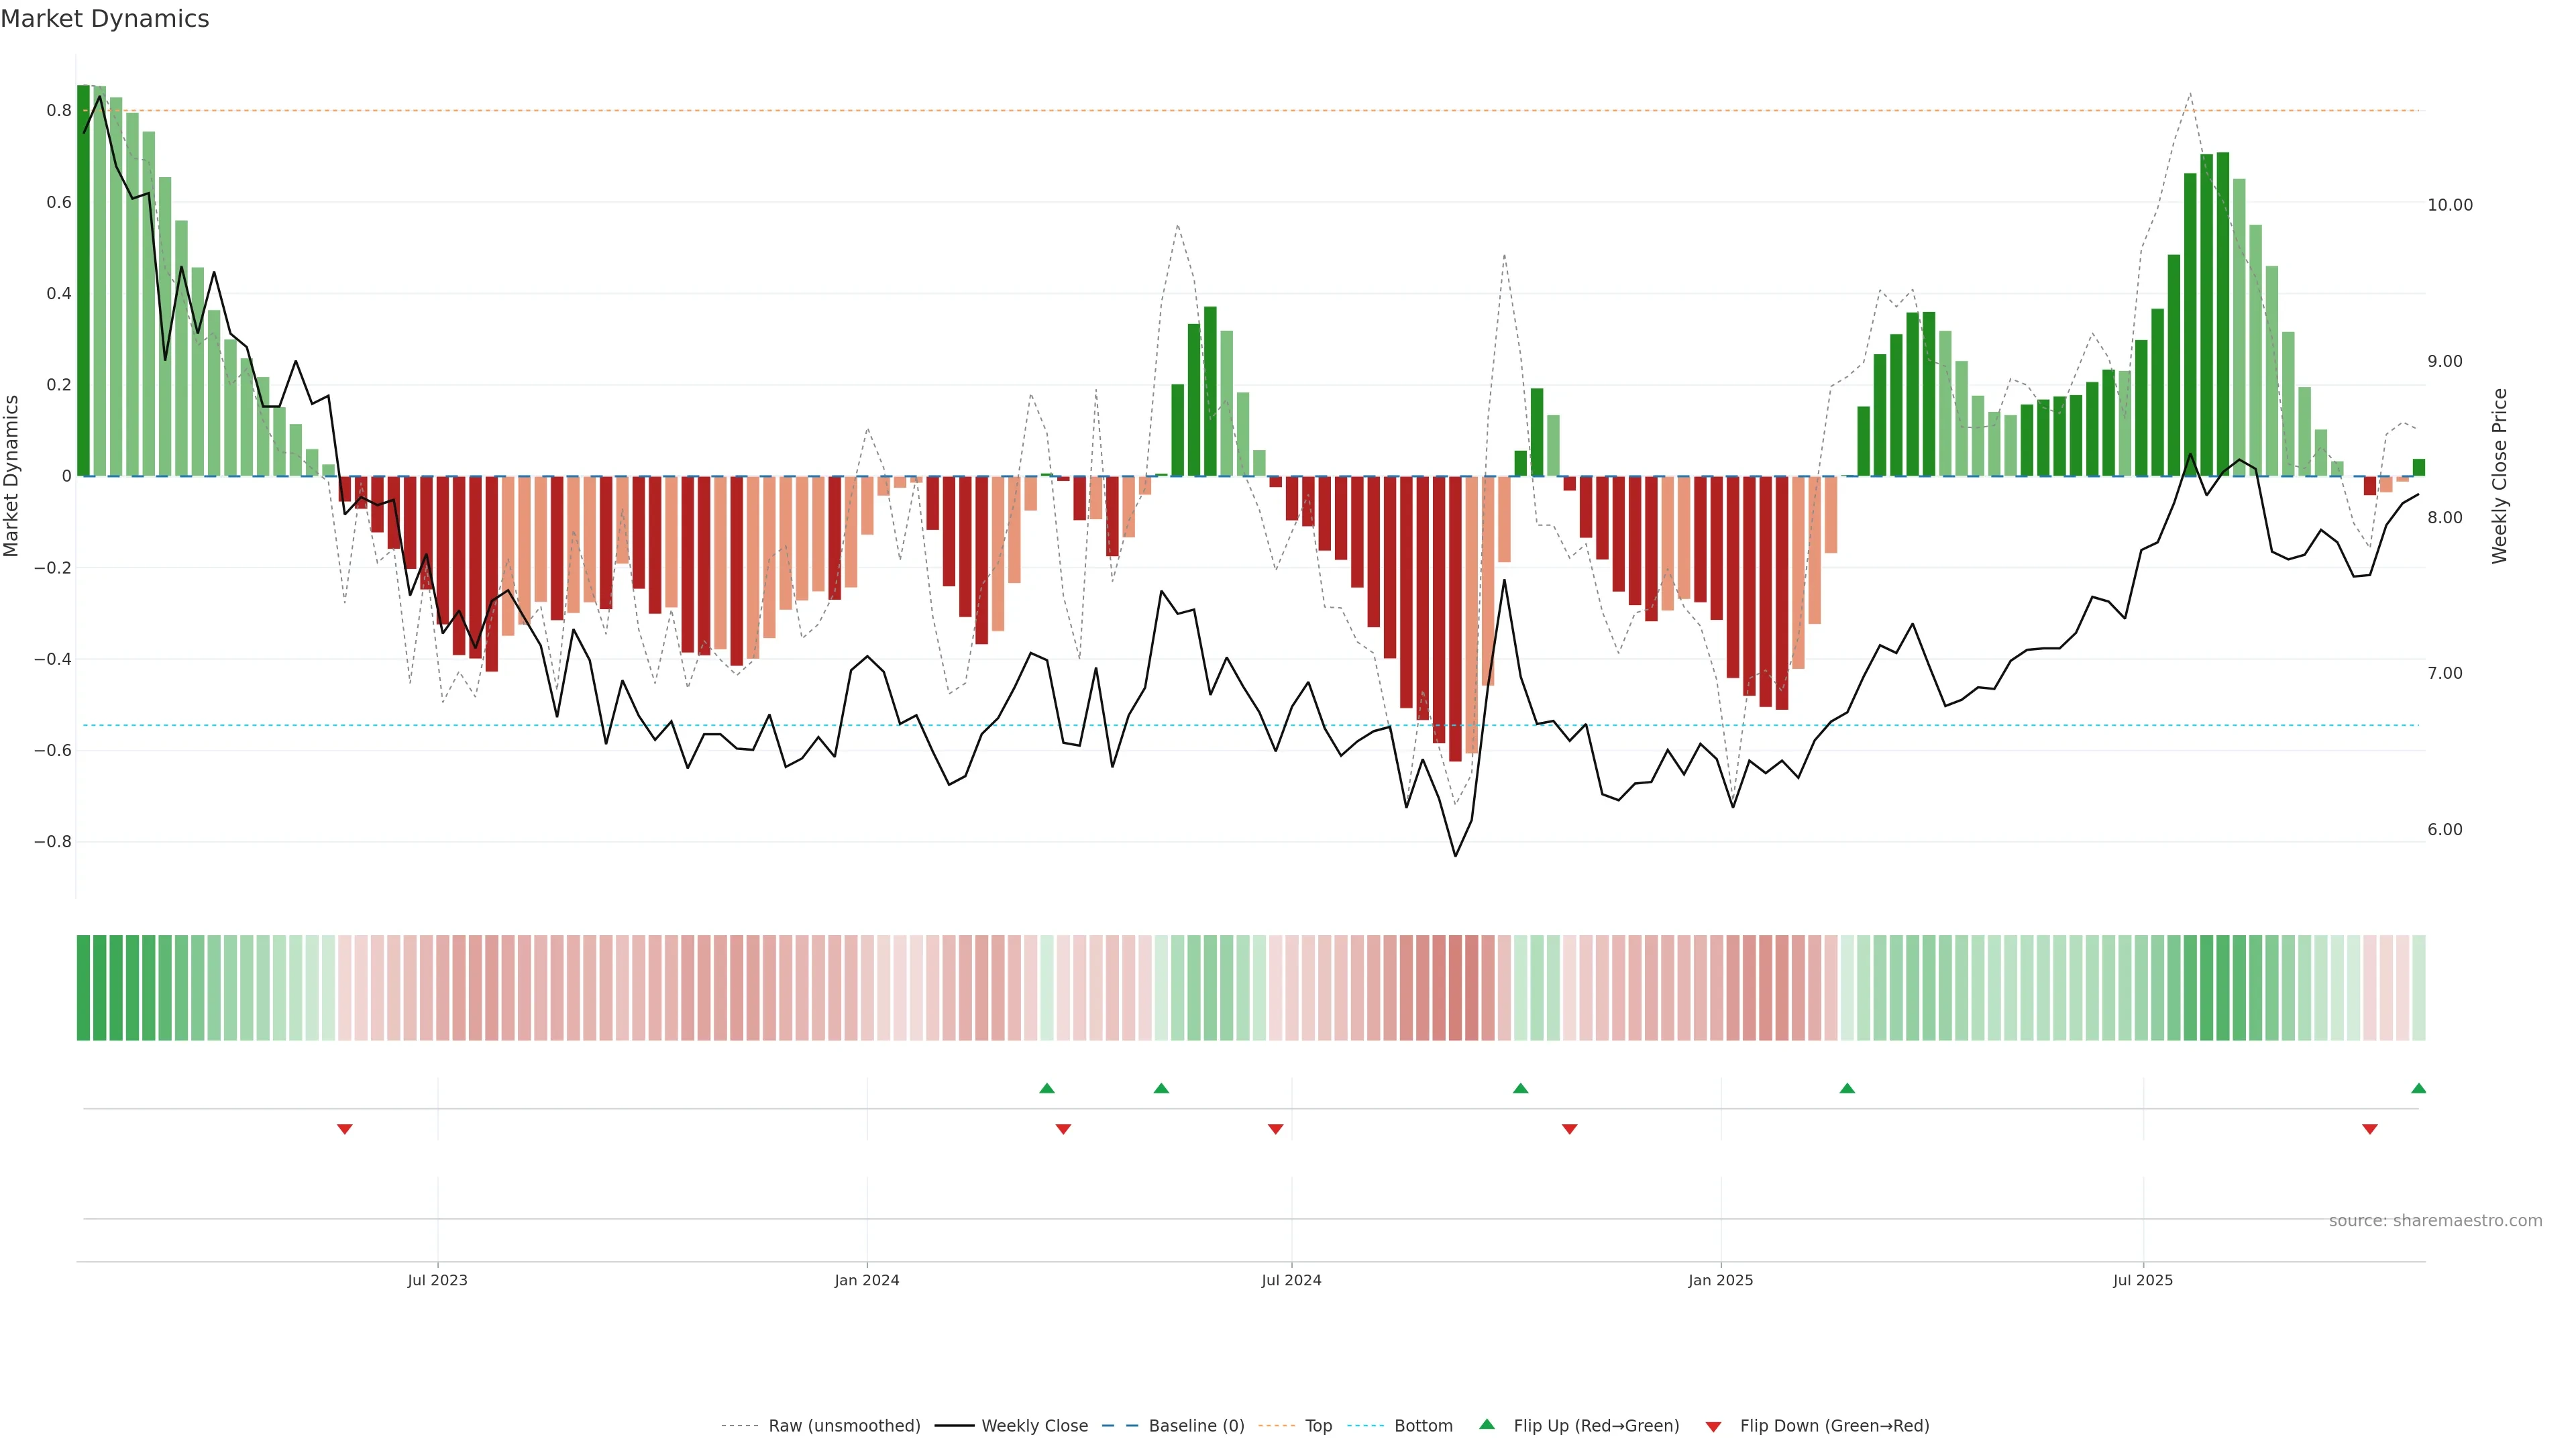
Task: Click the Market Dynamics chart title
Action: click(105, 19)
